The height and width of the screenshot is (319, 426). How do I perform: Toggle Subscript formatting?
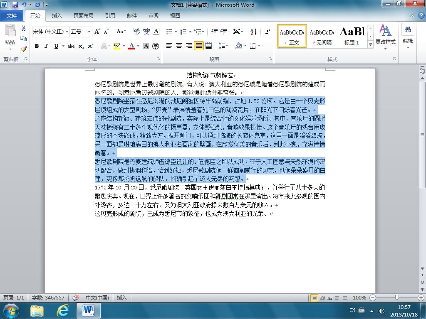pos(81,46)
